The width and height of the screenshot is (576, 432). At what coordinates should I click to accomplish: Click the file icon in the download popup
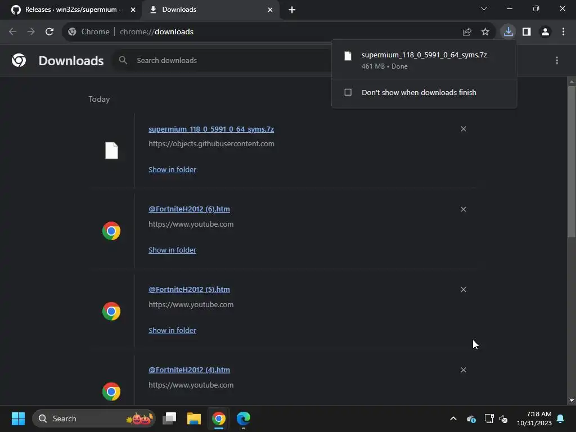[x=348, y=56]
